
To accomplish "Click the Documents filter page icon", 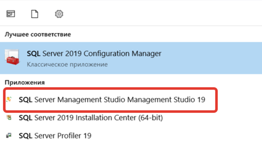I will click(x=35, y=14).
